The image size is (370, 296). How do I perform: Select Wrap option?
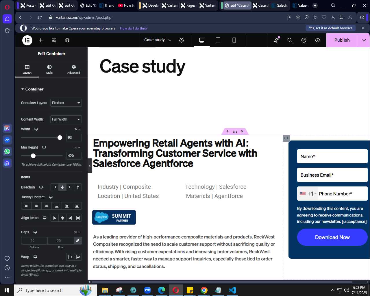pos(78,257)
